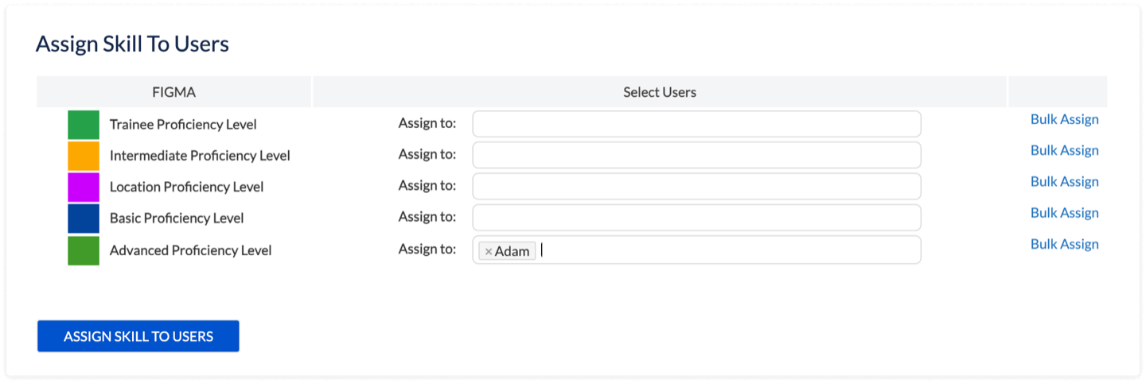Click Bulk Assign for Basic Proficiency Level
Screen dimensions: 1146x383
tap(1064, 213)
